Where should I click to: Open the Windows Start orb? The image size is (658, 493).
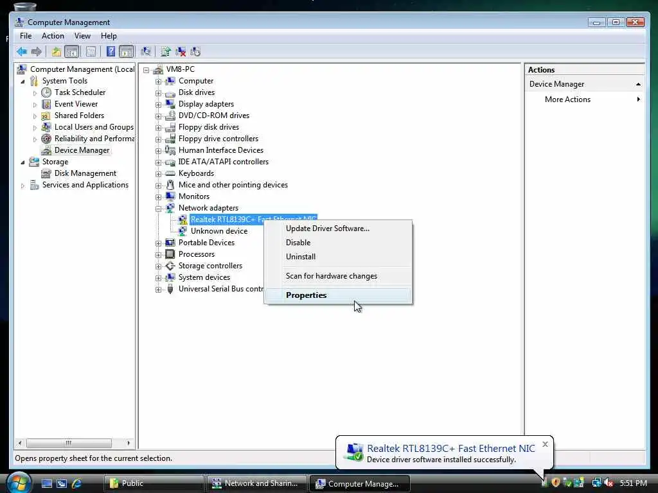[19, 483]
